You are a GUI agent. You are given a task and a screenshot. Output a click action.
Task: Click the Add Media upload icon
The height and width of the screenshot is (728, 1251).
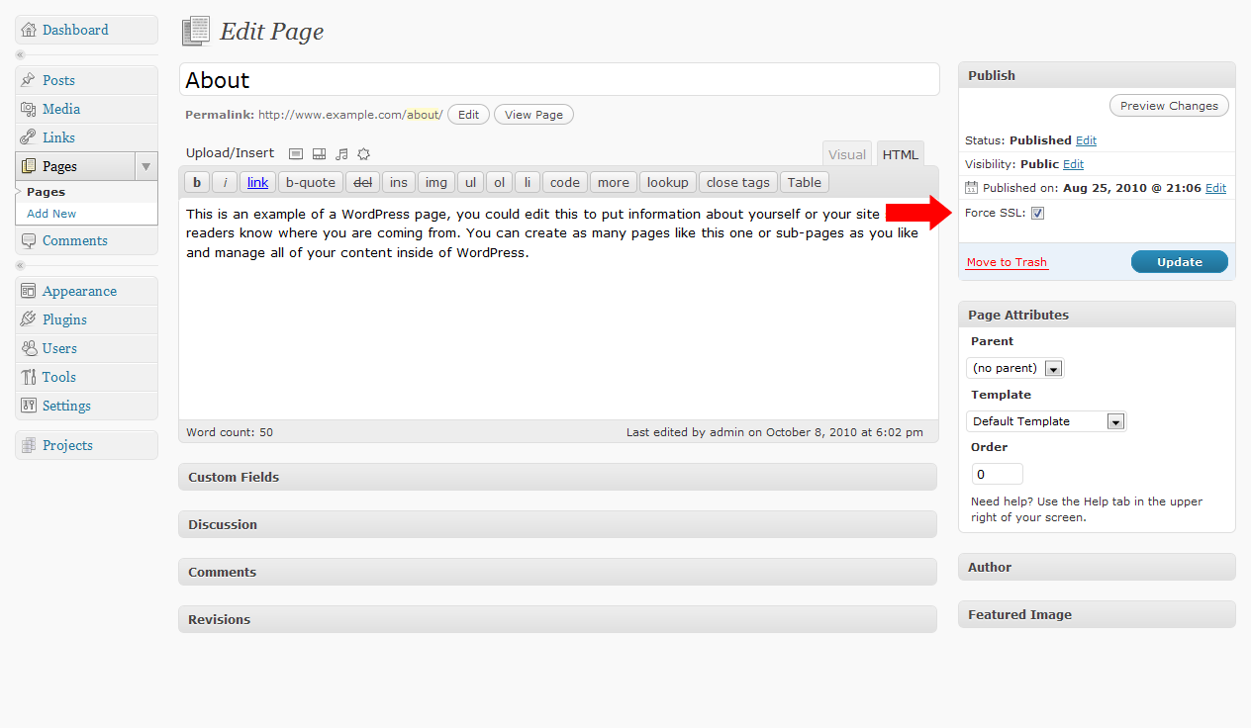(x=363, y=154)
